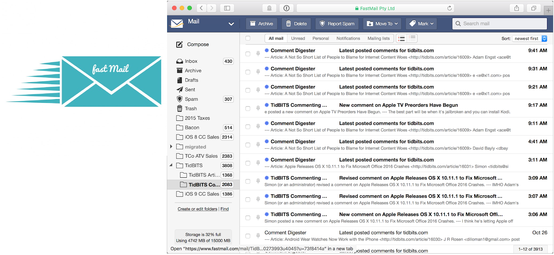Open a new tab with the plus icon

(x=548, y=10)
